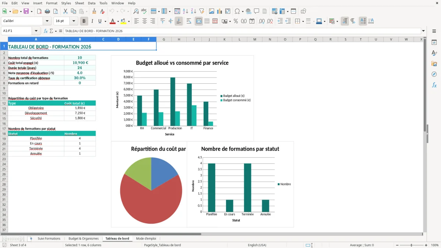Switch to Suivi Formations sheet tab

pyautogui.click(x=49, y=238)
